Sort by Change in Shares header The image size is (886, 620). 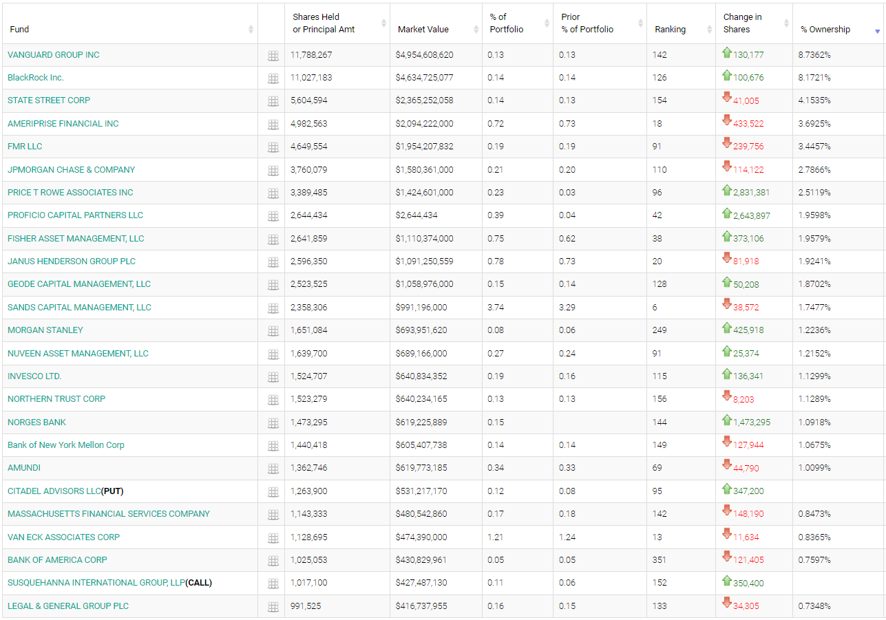(754, 24)
